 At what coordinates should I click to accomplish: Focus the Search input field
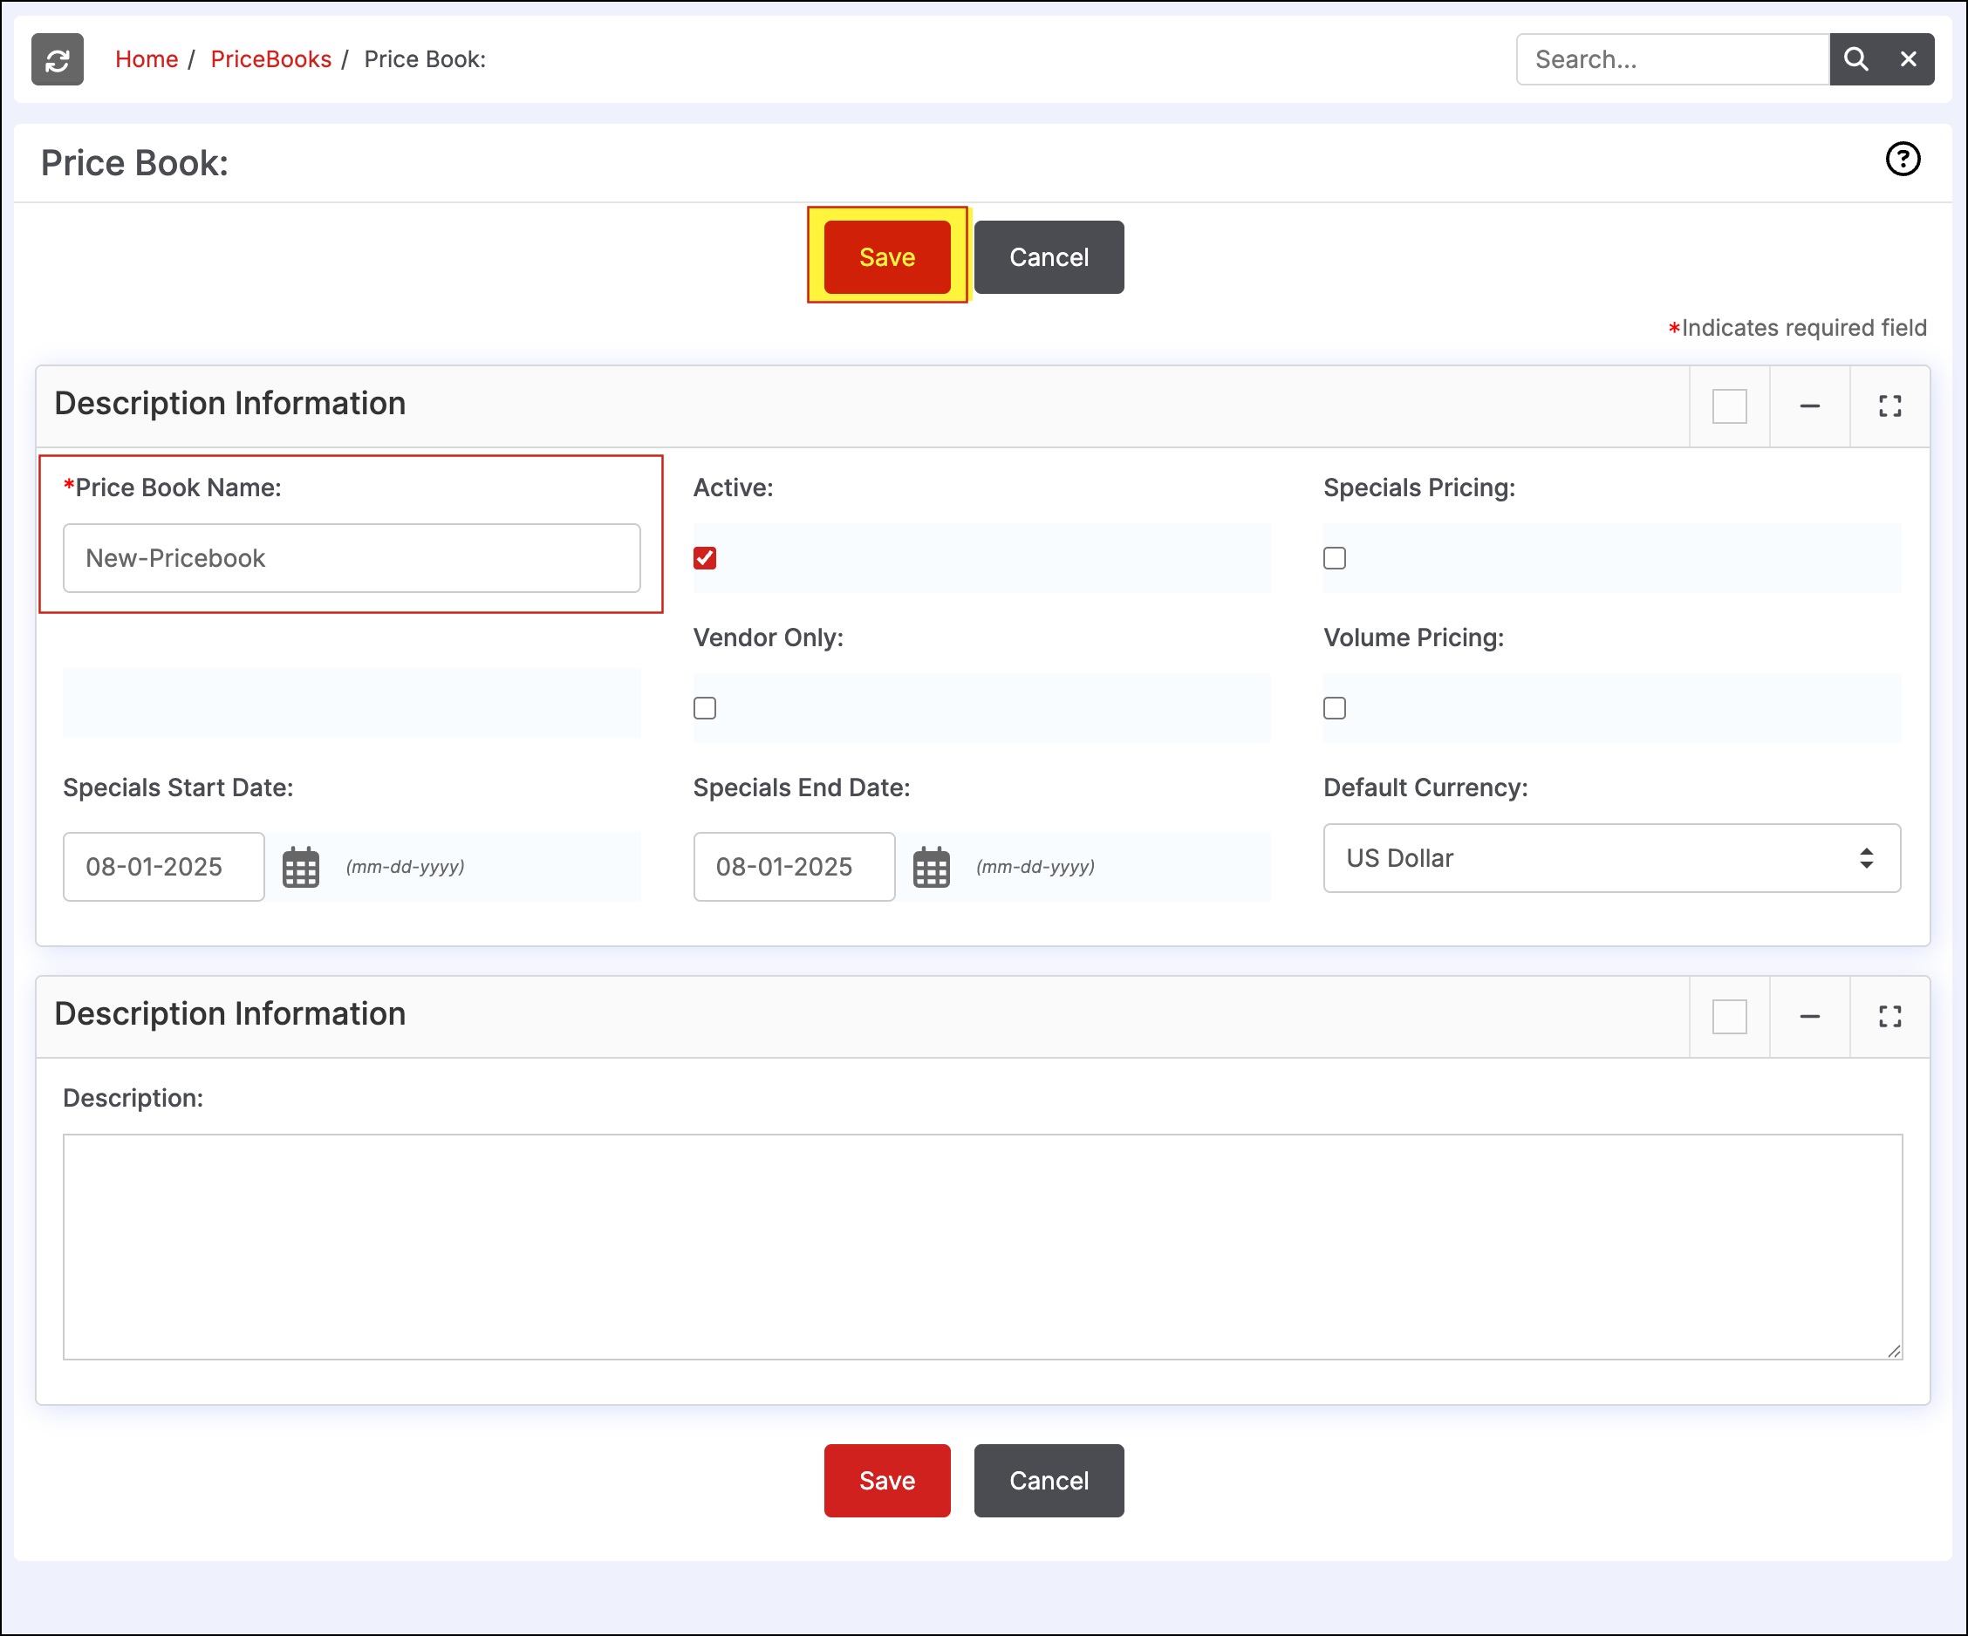click(x=1673, y=59)
